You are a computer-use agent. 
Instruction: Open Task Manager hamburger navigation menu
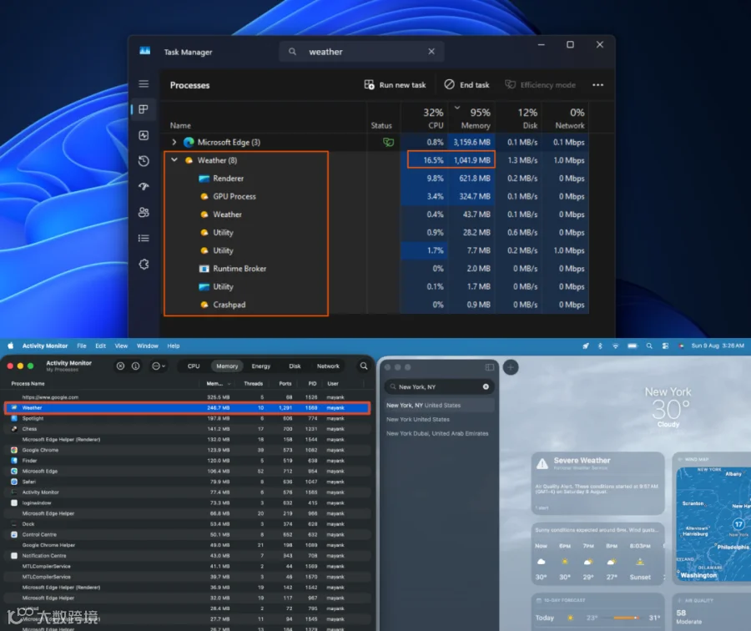click(x=144, y=83)
